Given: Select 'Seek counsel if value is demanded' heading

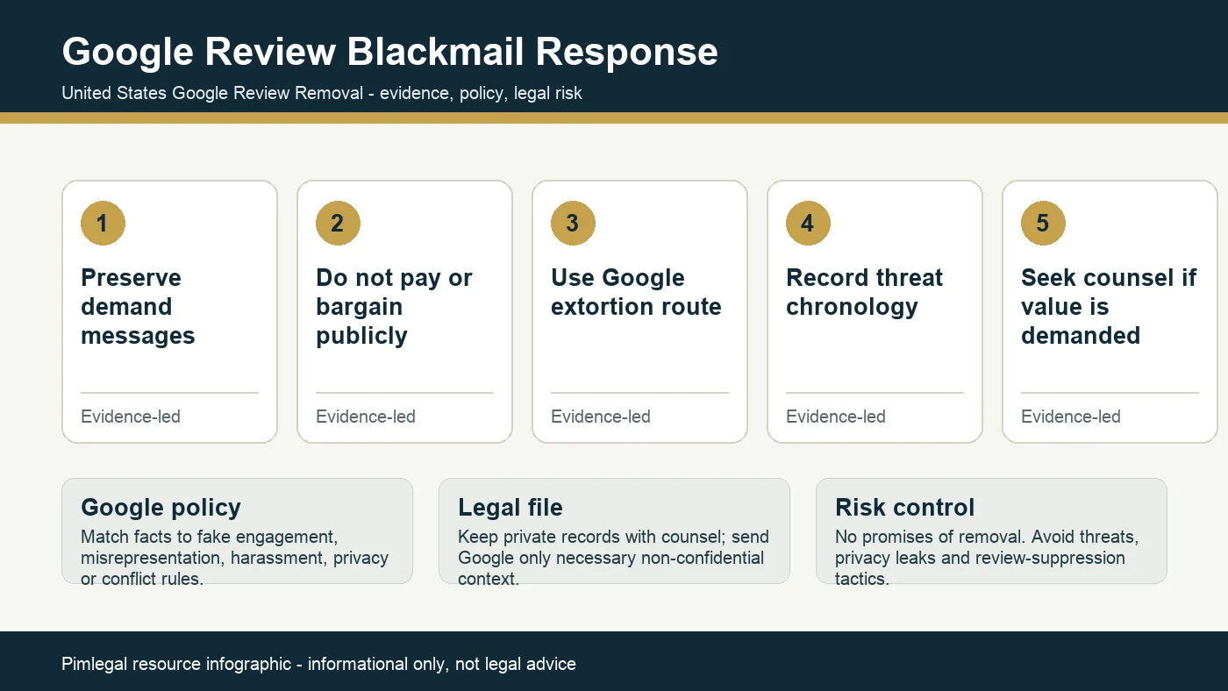Looking at the screenshot, I should 1109,307.
